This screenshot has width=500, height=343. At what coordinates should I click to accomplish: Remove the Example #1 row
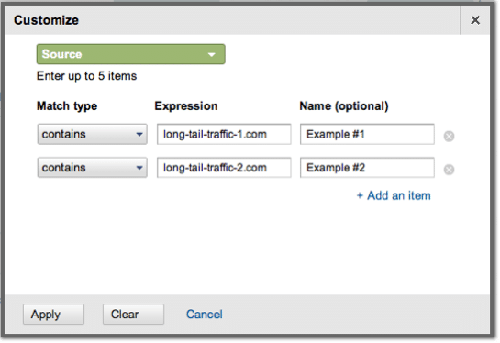click(x=449, y=136)
